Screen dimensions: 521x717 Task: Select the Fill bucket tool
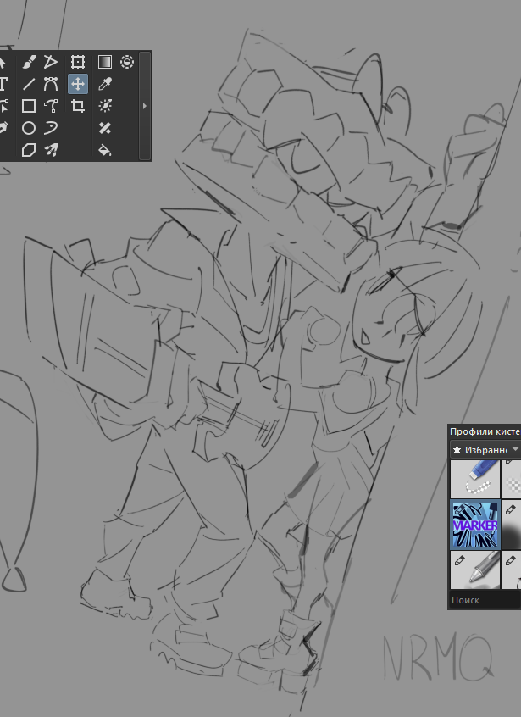(x=105, y=149)
